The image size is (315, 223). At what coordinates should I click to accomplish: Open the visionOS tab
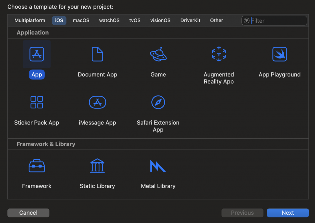tap(160, 21)
